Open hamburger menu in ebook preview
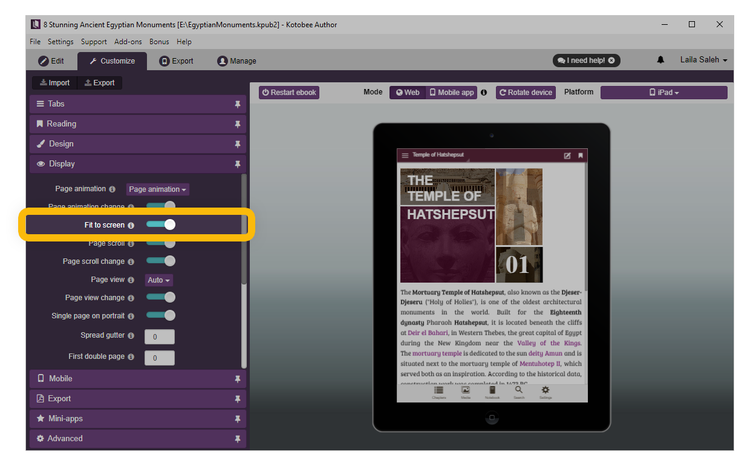 pos(405,156)
